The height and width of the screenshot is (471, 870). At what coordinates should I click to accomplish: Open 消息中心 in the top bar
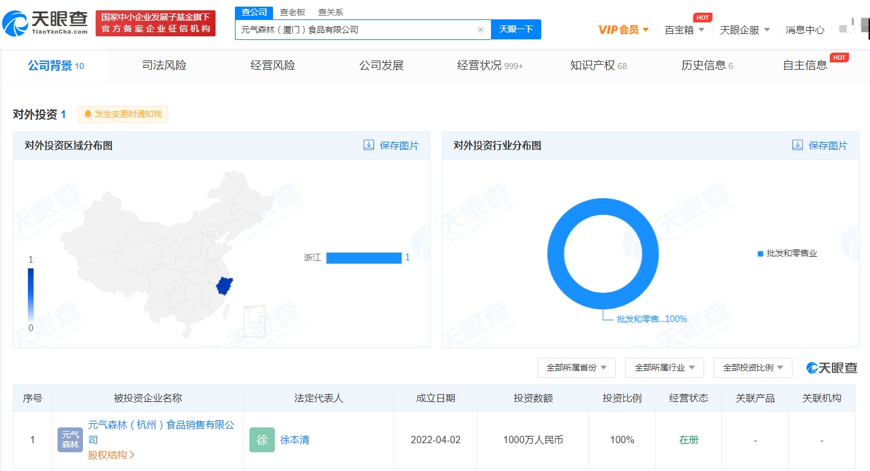click(805, 30)
